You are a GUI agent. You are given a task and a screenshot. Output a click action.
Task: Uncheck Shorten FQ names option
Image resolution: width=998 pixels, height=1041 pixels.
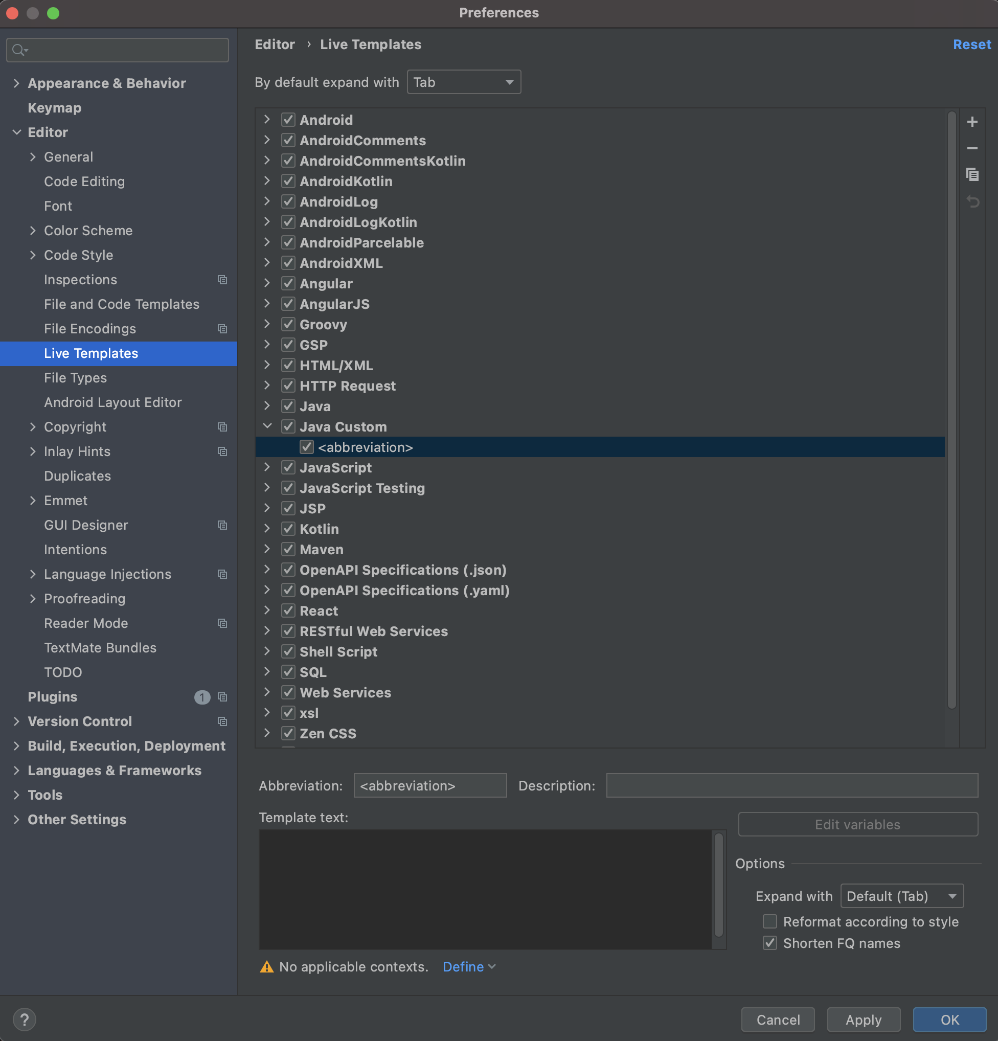point(769,943)
